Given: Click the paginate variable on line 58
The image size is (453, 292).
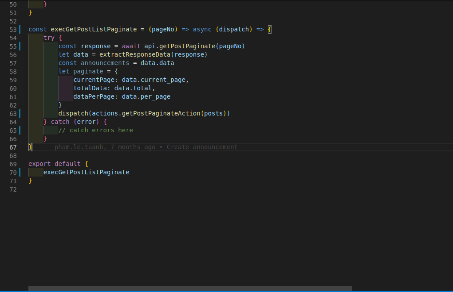Looking at the screenshot, I should pos(88,71).
